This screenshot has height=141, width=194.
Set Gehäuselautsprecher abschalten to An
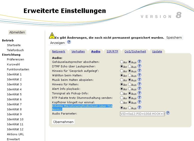coord(122,62)
